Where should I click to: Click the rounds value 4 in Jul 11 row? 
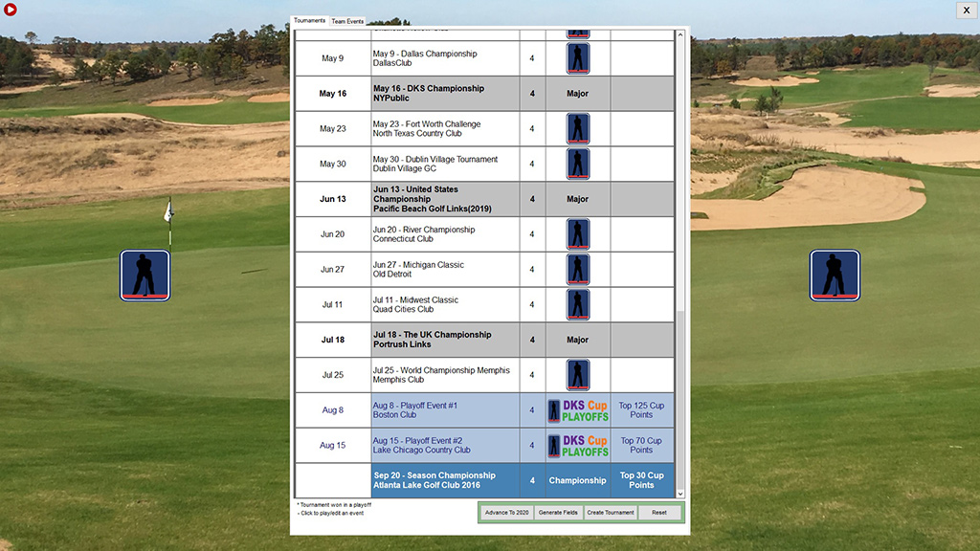(532, 305)
